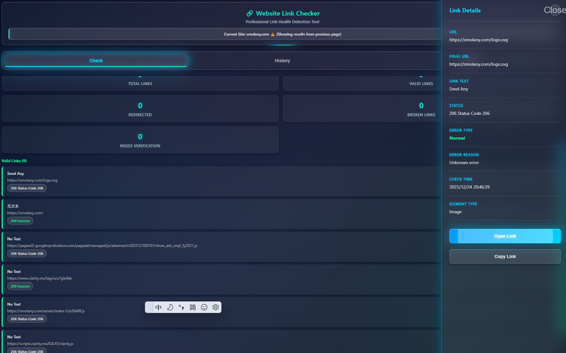
Task: Click the Status value 206 in details
Action: (470, 113)
